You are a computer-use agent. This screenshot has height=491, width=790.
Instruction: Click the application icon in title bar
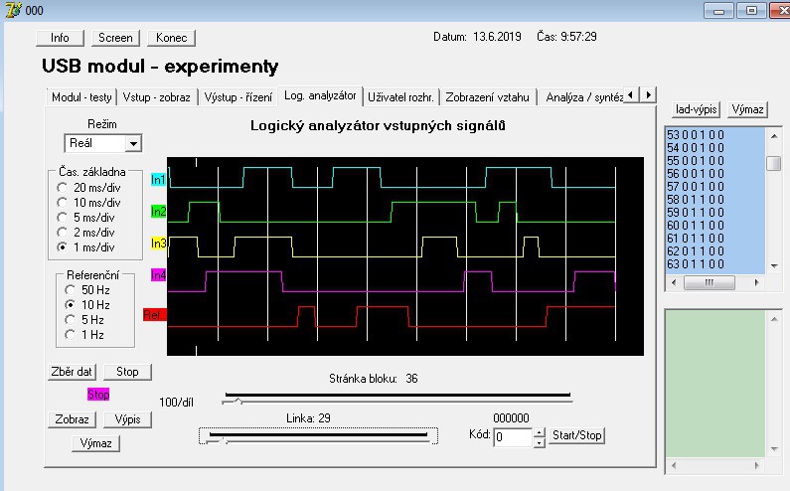(x=12, y=10)
